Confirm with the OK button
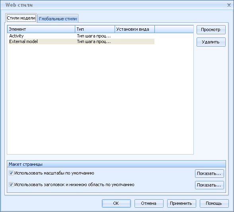The image size is (234, 212). pyautogui.click(x=116, y=203)
